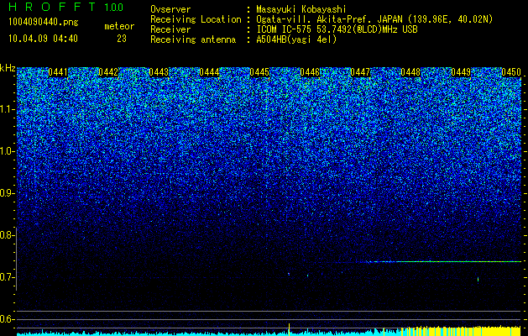Screen dimensions: 528x336
Task: Click the Ovserver field label
Action: coord(170,9)
